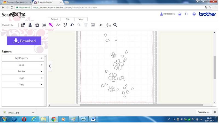Expand the Logo pattern category
The image size is (219, 125).
tap(23, 78)
